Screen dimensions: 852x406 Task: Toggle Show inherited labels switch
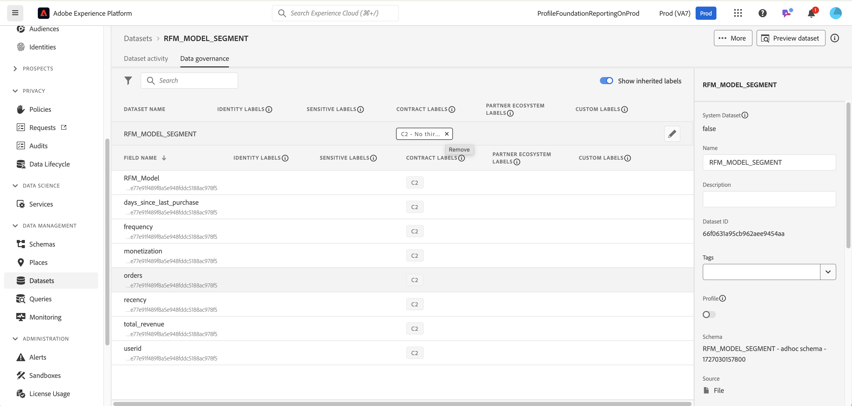pyautogui.click(x=606, y=81)
